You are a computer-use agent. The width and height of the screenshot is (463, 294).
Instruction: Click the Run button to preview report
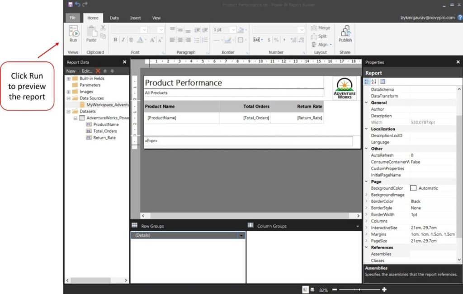pyautogui.click(x=73, y=34)
